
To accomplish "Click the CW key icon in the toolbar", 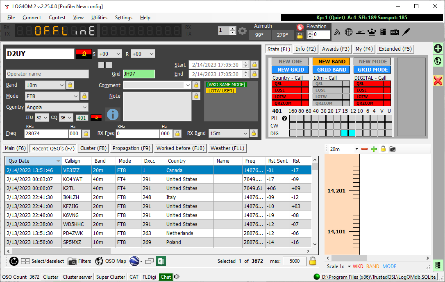I will 360,32.
